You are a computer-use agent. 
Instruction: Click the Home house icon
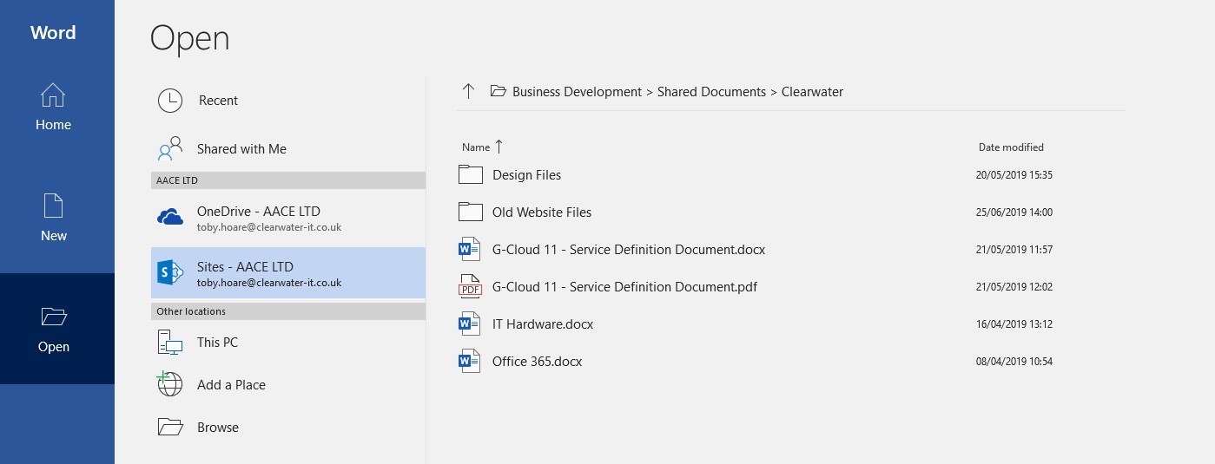click(53, 95)
